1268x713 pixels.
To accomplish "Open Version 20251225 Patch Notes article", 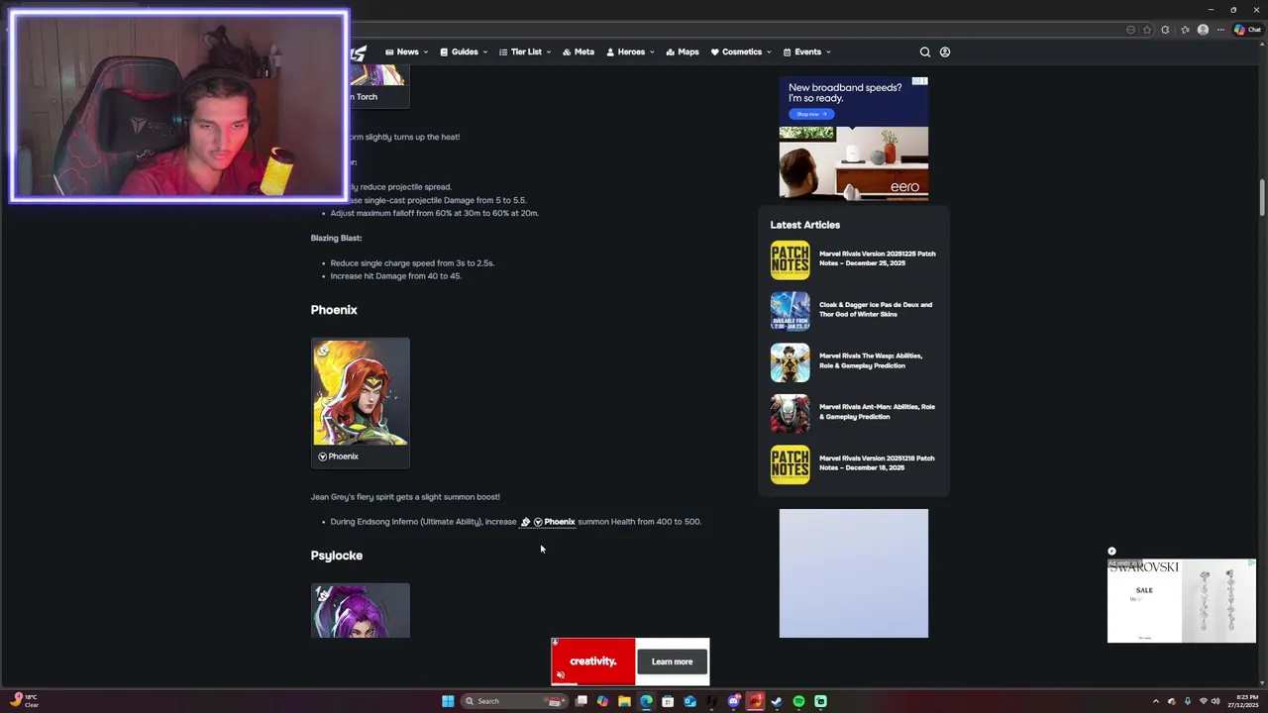I will 877,258.
